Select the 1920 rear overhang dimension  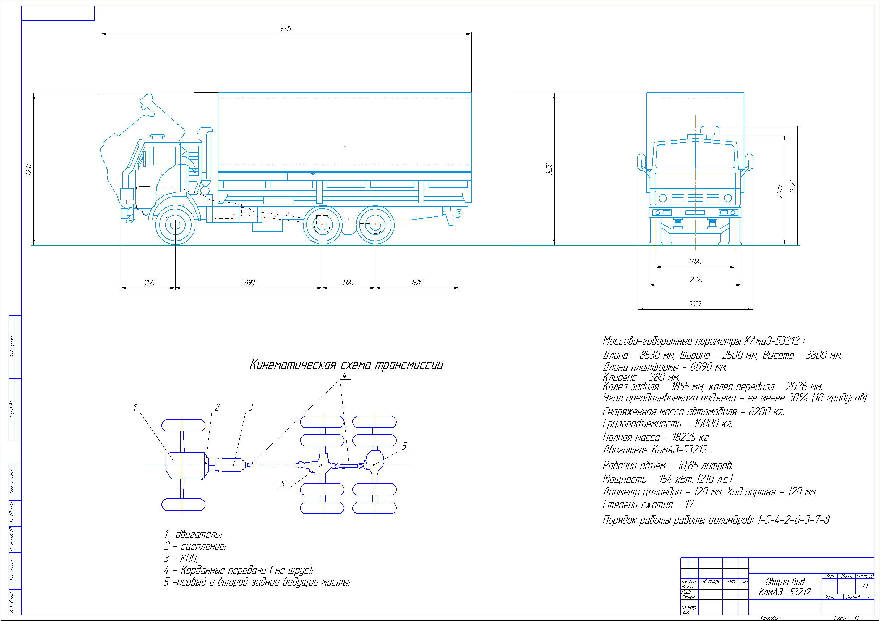tap(417, 282)
